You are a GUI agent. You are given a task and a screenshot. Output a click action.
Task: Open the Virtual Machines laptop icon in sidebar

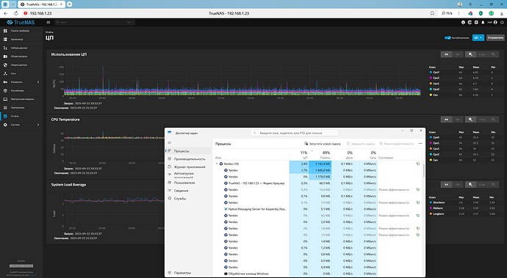(x=5, y=99)
